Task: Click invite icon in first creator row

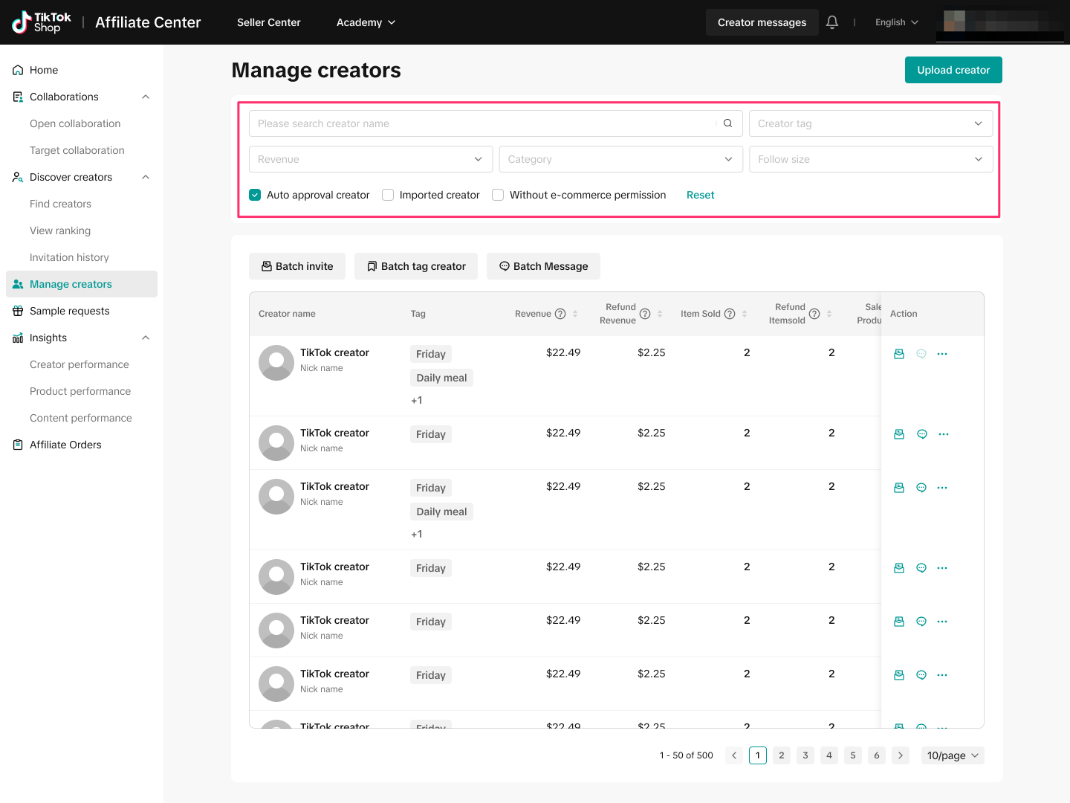Action: [899, 354]
